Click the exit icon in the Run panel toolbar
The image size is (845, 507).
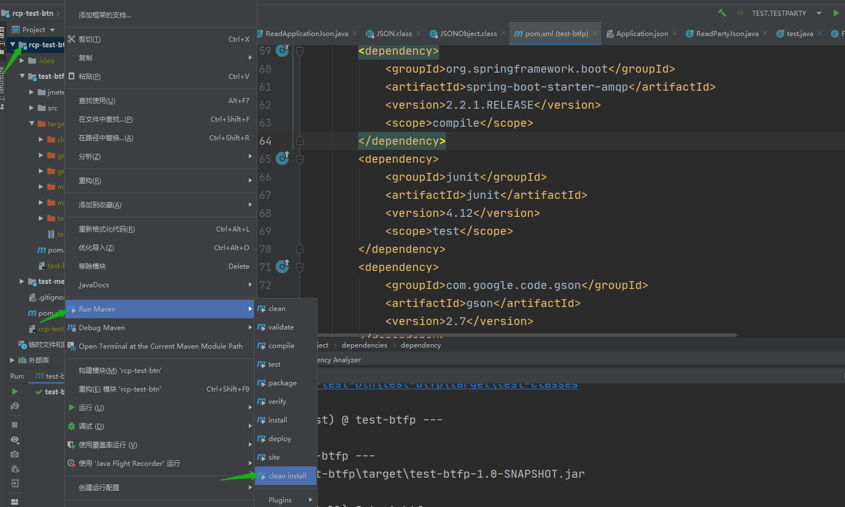tap(15, 483)
